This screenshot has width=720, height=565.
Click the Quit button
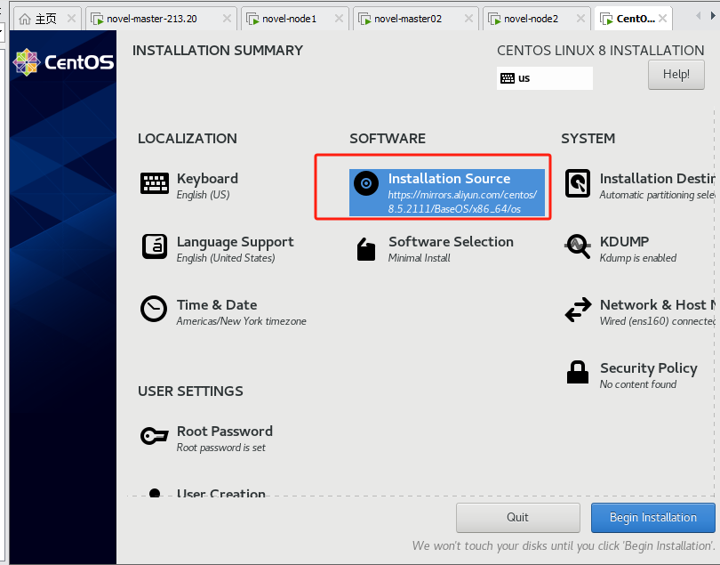(517, 518)
